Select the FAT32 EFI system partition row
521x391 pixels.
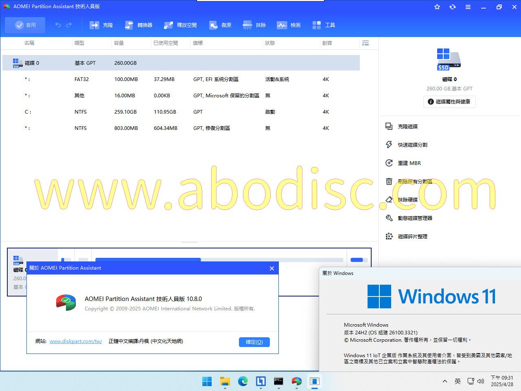pos(181,79)
